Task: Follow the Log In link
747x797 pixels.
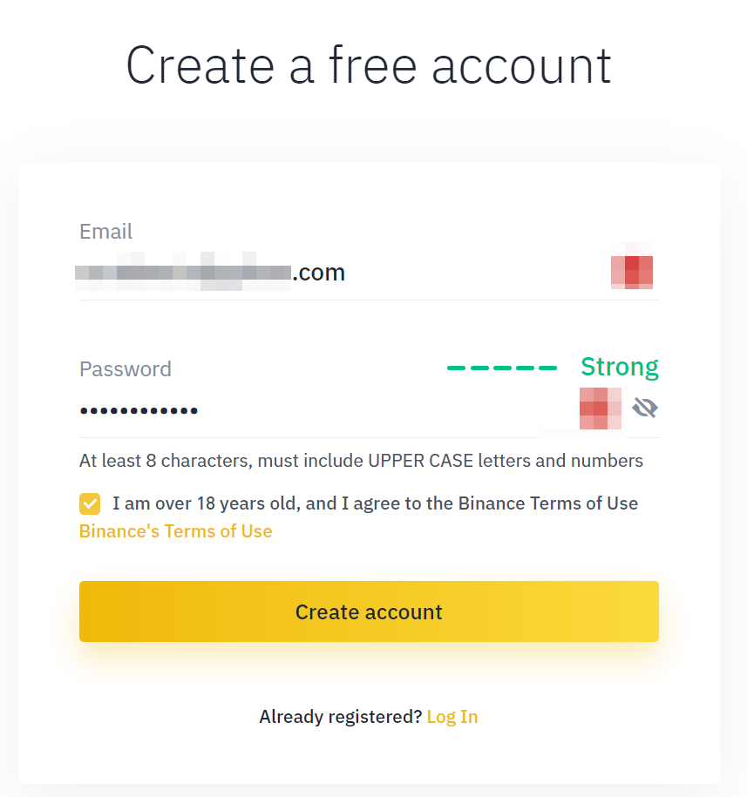Action: point(452,717)
